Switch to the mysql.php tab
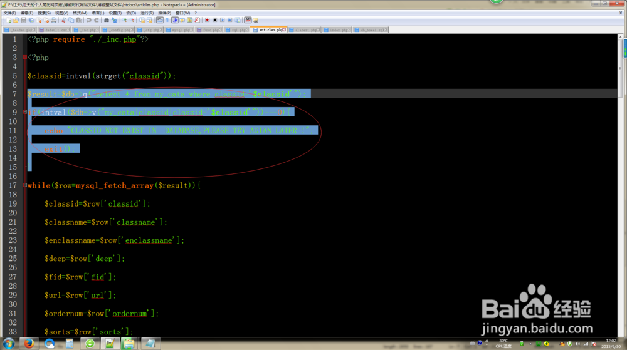The height and width of the screenshot is (350, 627). pyautogui.click(x=179, y=30)
